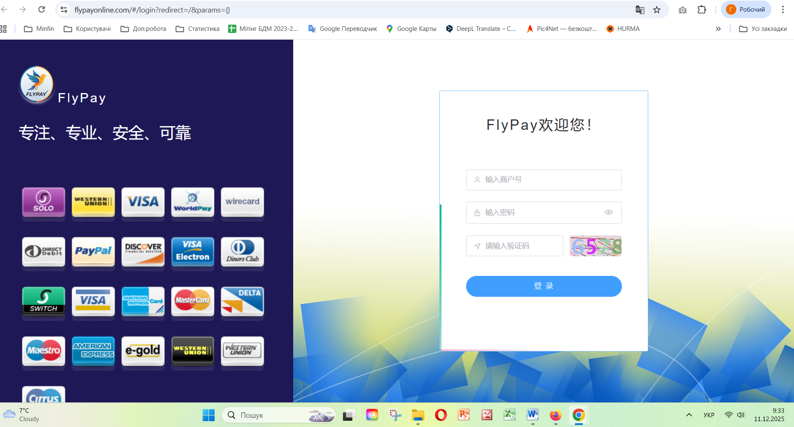Click the Cirrus card icon

click(43, 394)
